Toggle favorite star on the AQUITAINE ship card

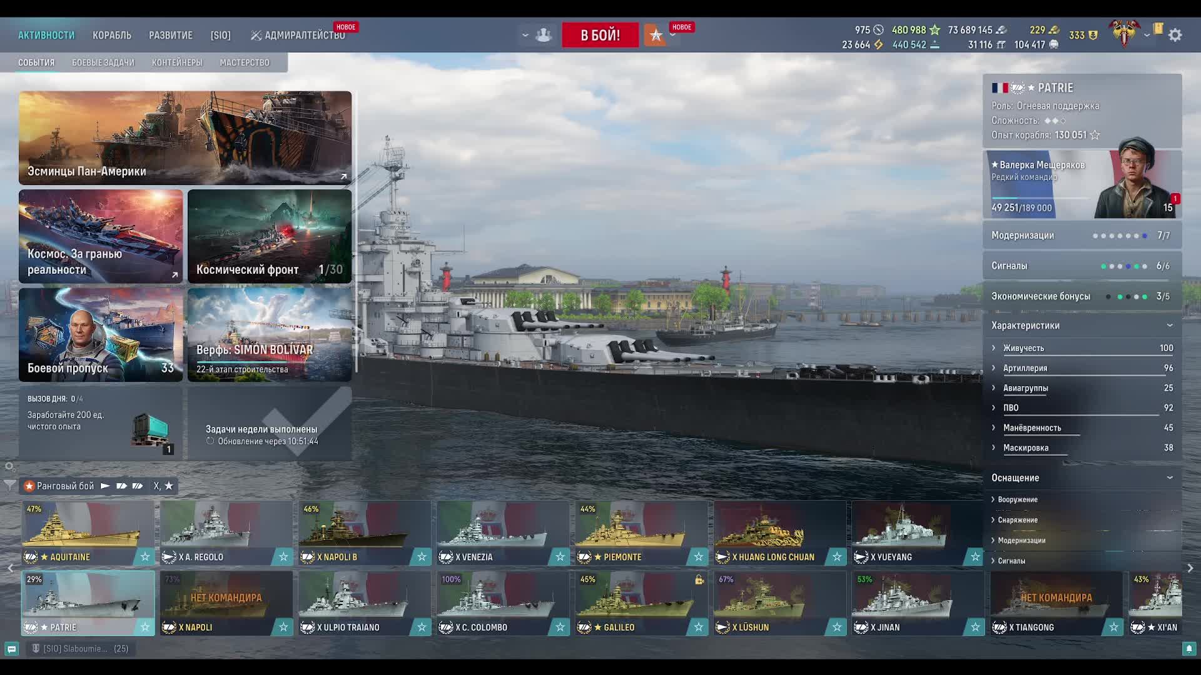click(x=145, y=556)
